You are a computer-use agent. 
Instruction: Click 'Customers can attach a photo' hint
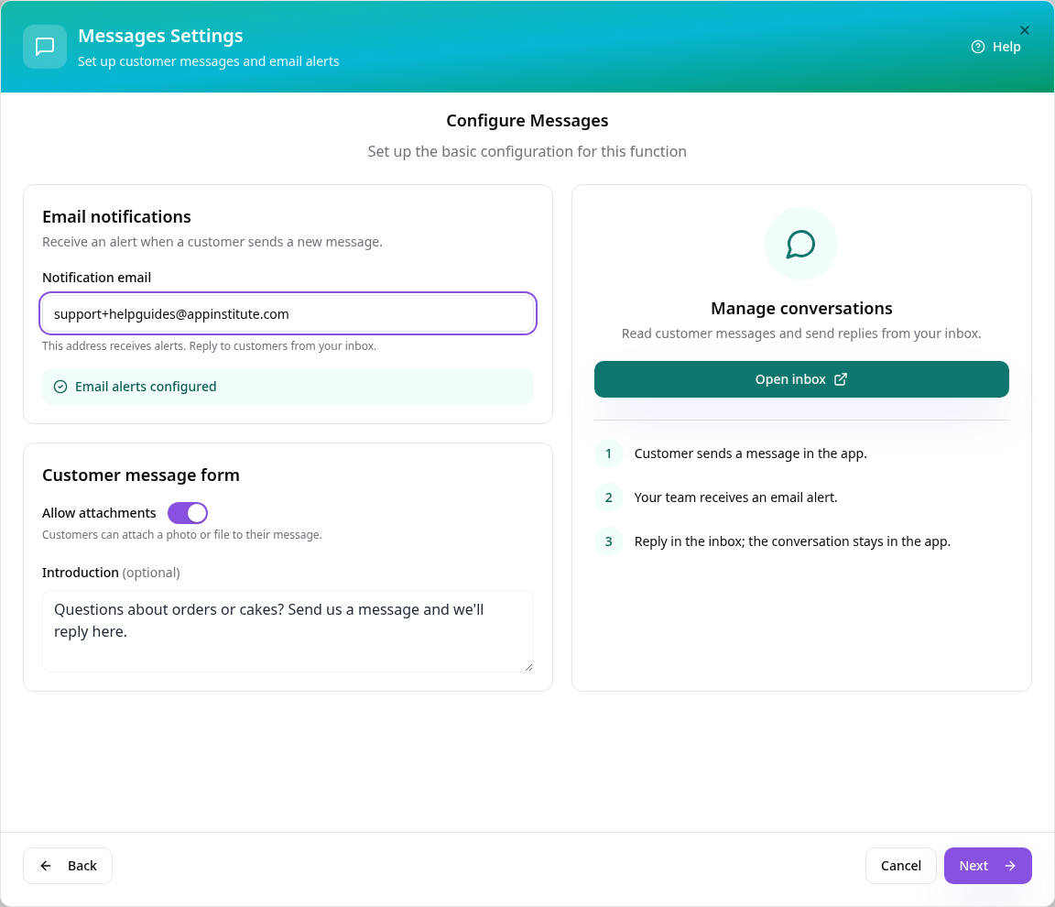coord(181,535)
